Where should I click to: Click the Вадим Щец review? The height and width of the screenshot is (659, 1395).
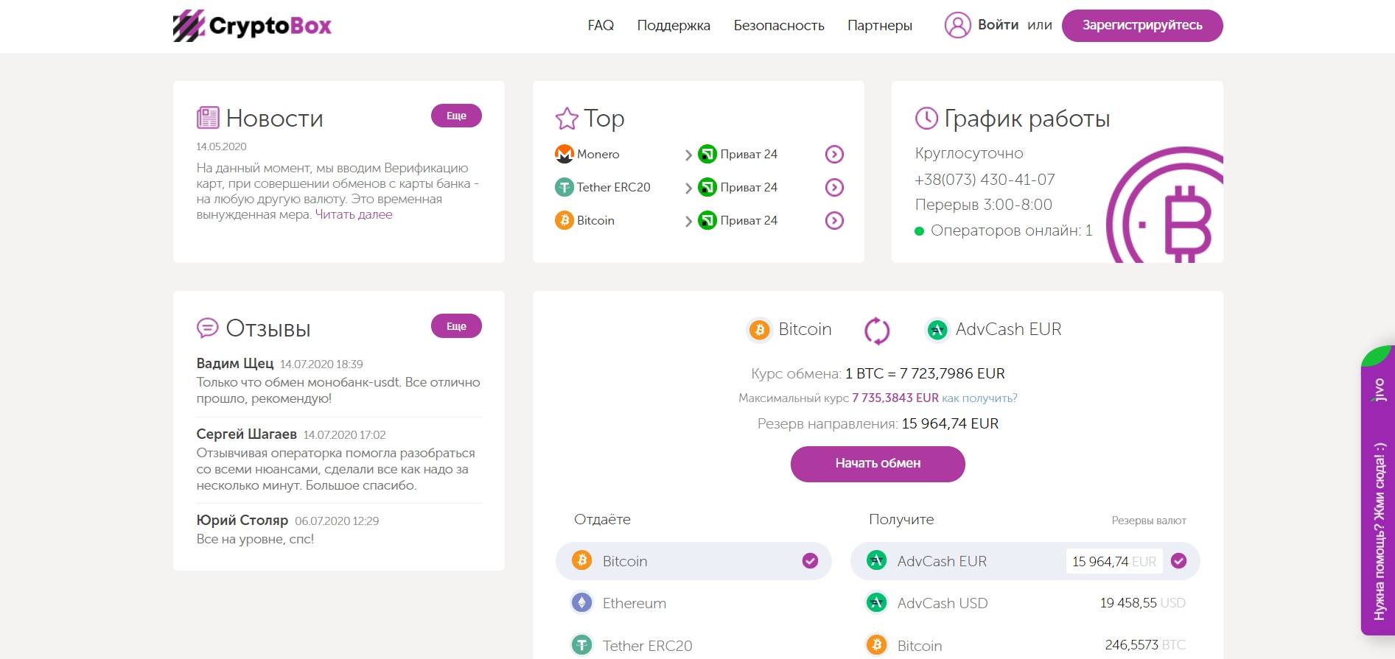coord(338,380)
